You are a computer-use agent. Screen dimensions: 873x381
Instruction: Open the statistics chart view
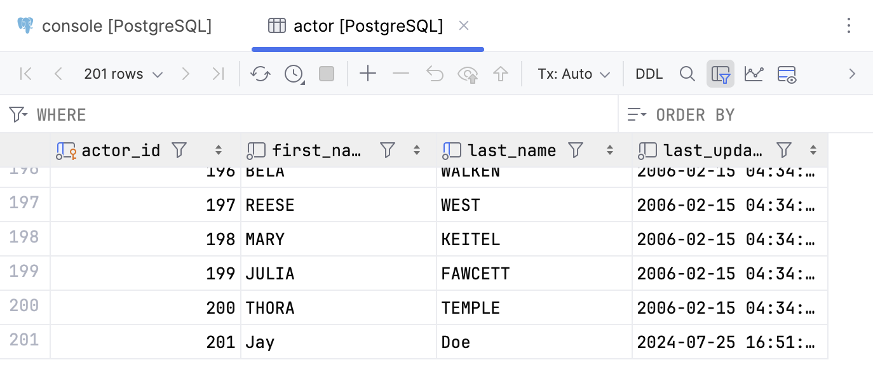(x=754, y=74)
